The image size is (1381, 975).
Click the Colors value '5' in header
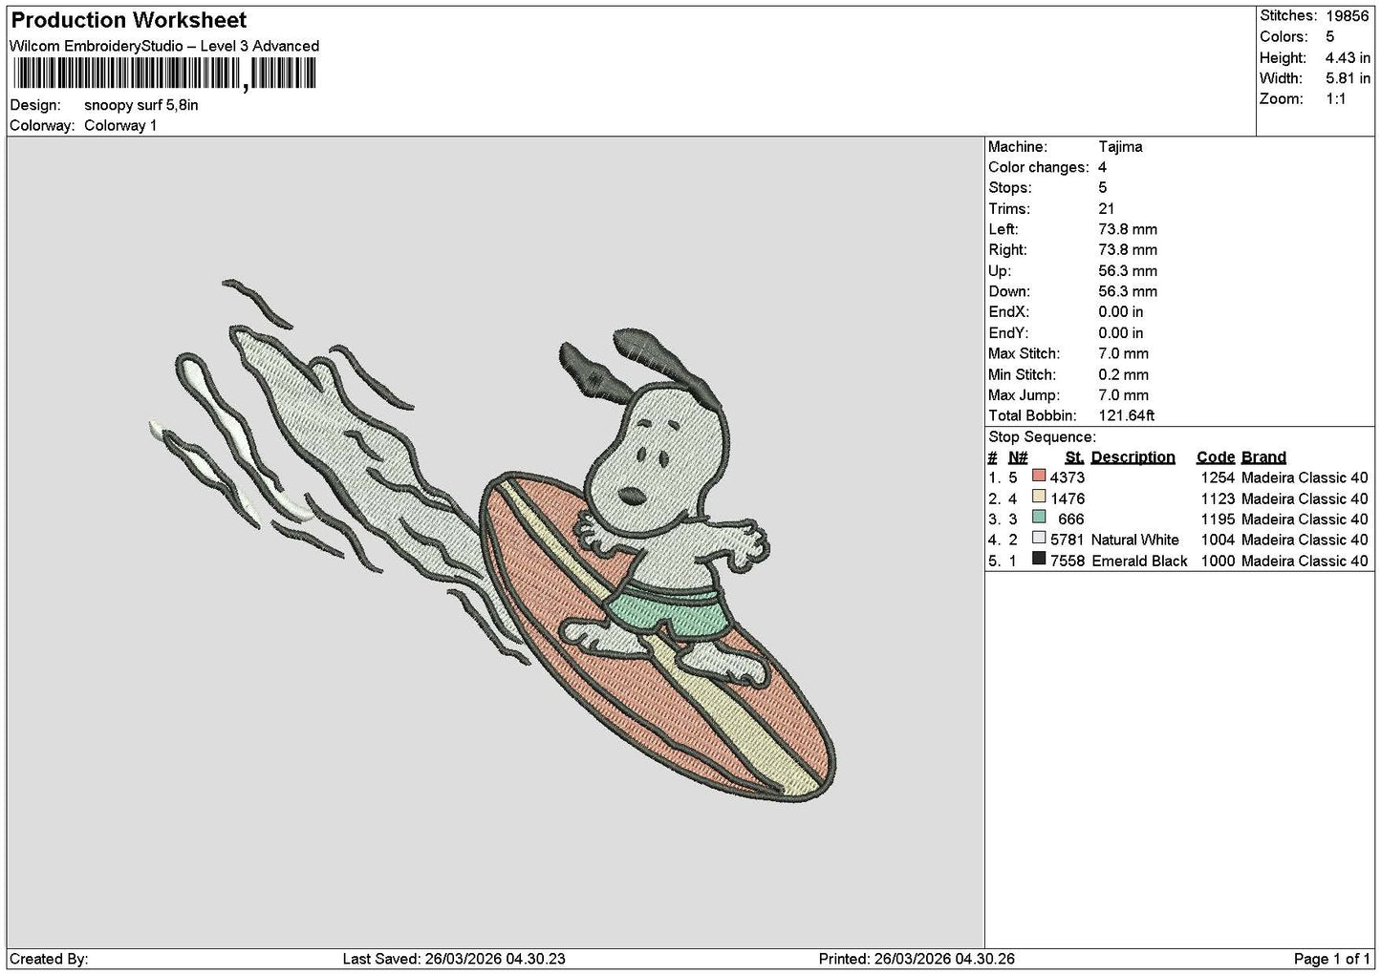coord(1329,37)
